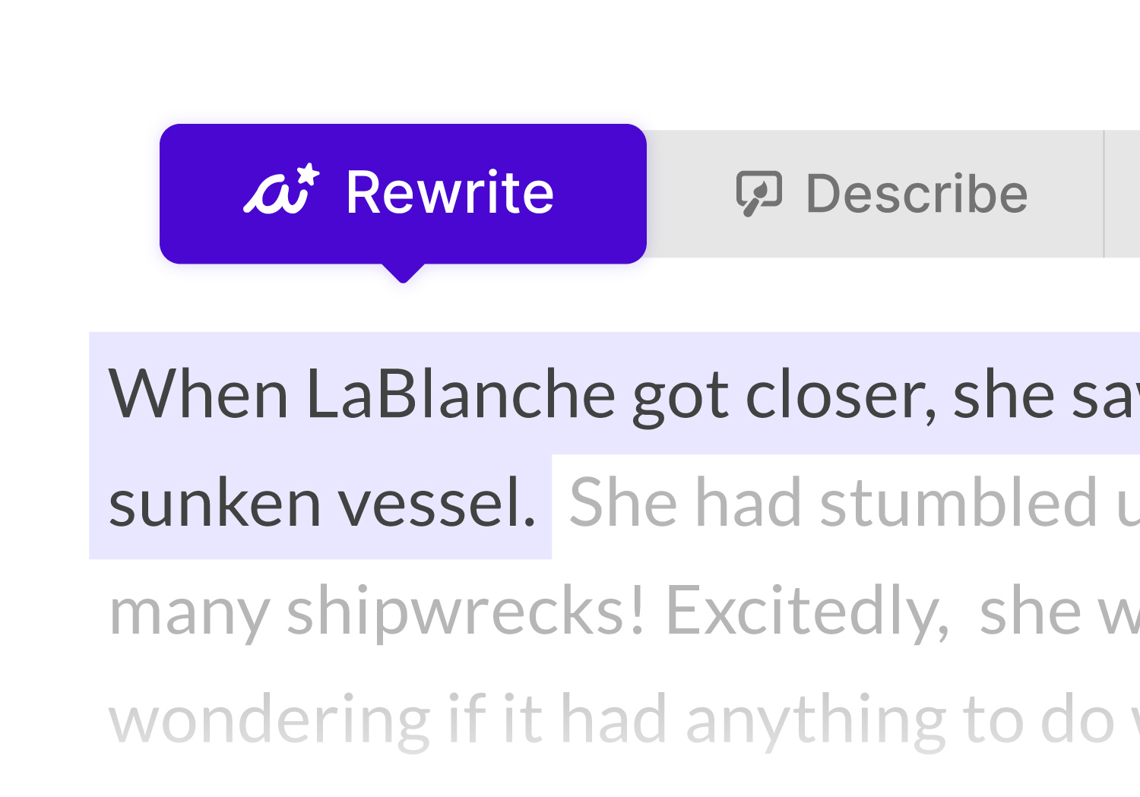This screenshot has width=1140, height=797.
Task: Click the highlighted word "vessel."
Action: 437,504
